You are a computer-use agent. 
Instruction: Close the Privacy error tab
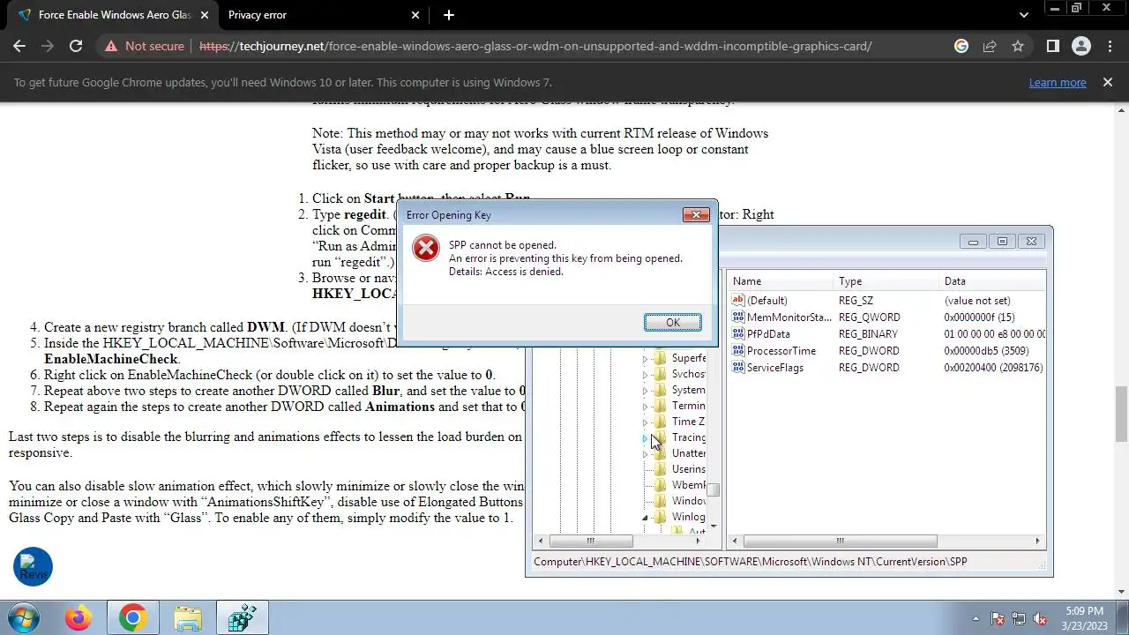pyautogui.click(x=415, y=15)
